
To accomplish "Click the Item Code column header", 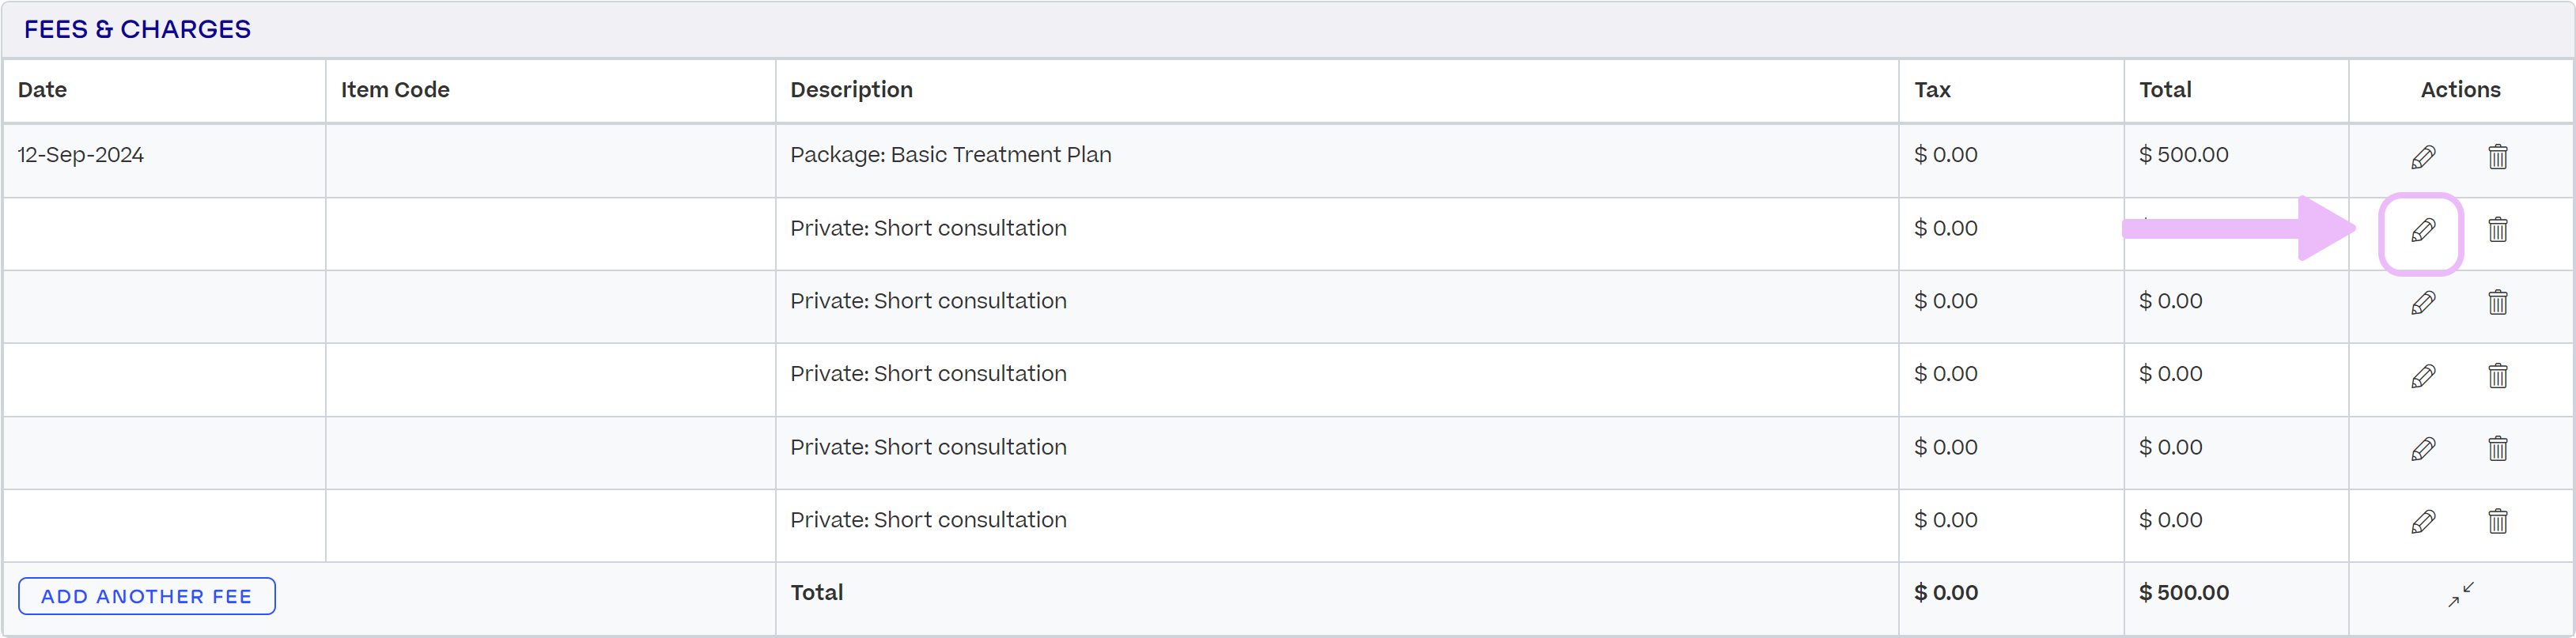I will pos(395,90).
